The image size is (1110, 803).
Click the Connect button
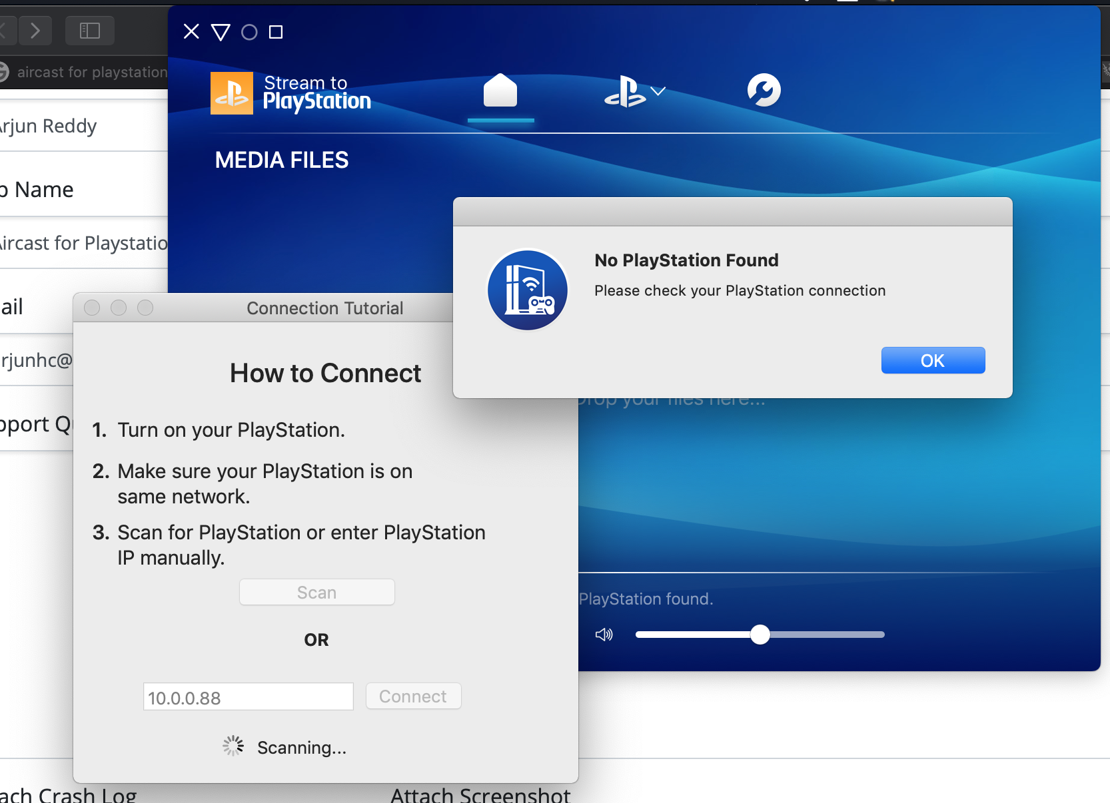(413, 696)
